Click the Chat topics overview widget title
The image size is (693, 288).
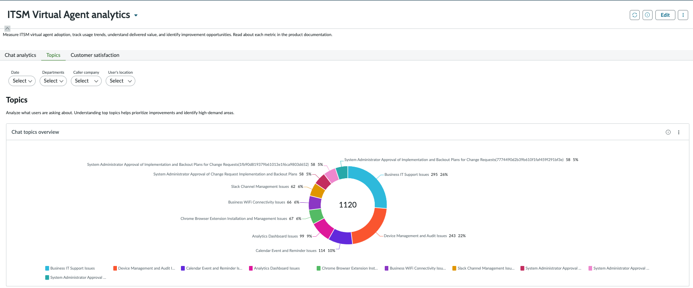point(35,132)
